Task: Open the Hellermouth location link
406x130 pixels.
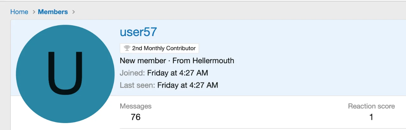Action: click(212, 60)
